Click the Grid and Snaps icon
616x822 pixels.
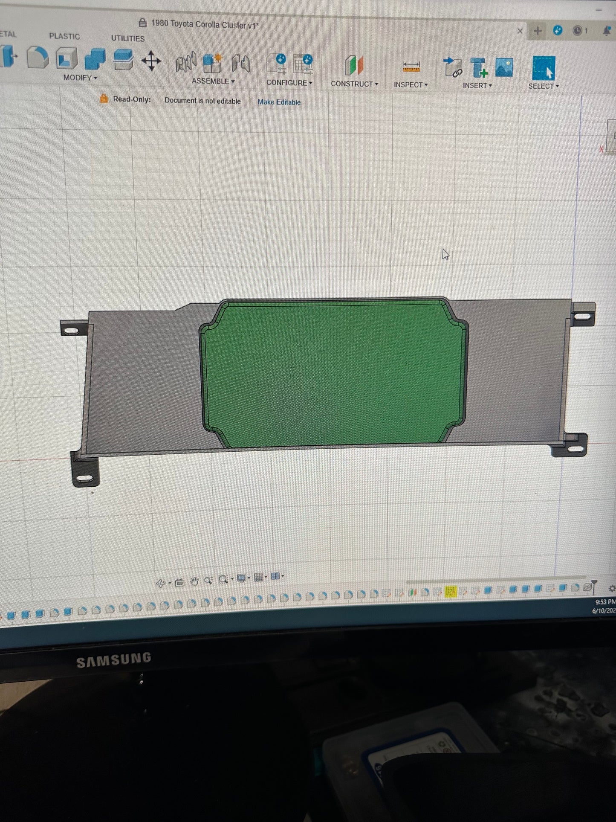pos(258,578)
